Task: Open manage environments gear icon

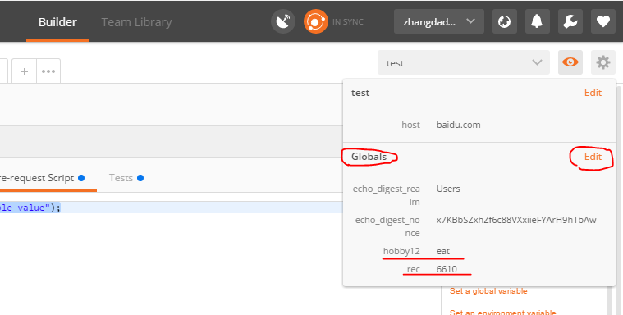Action: click(603, 62)
